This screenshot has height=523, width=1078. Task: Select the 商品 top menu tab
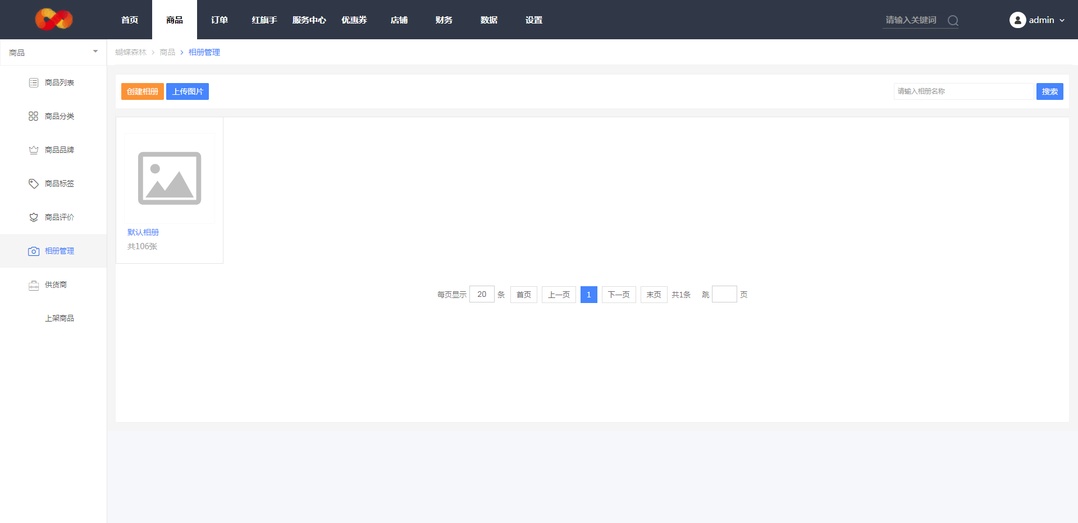click(175, 20)
